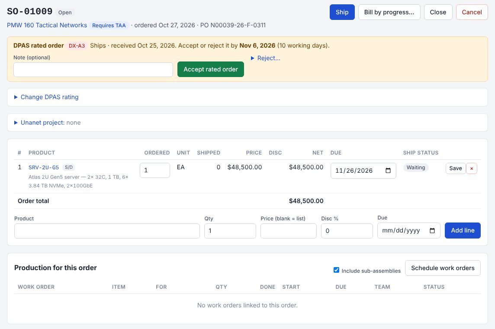Save line 1 changes
The width and height of the screenshot is (495, 329).
[x=455, y=168]
